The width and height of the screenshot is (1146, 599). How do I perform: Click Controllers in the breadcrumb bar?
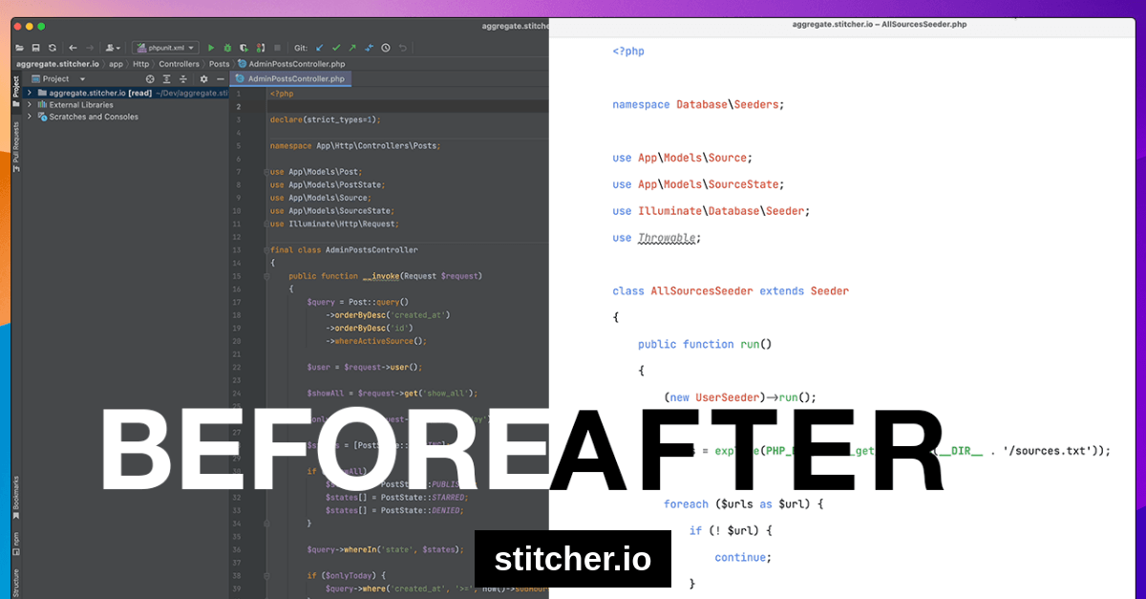click(180, 64)
